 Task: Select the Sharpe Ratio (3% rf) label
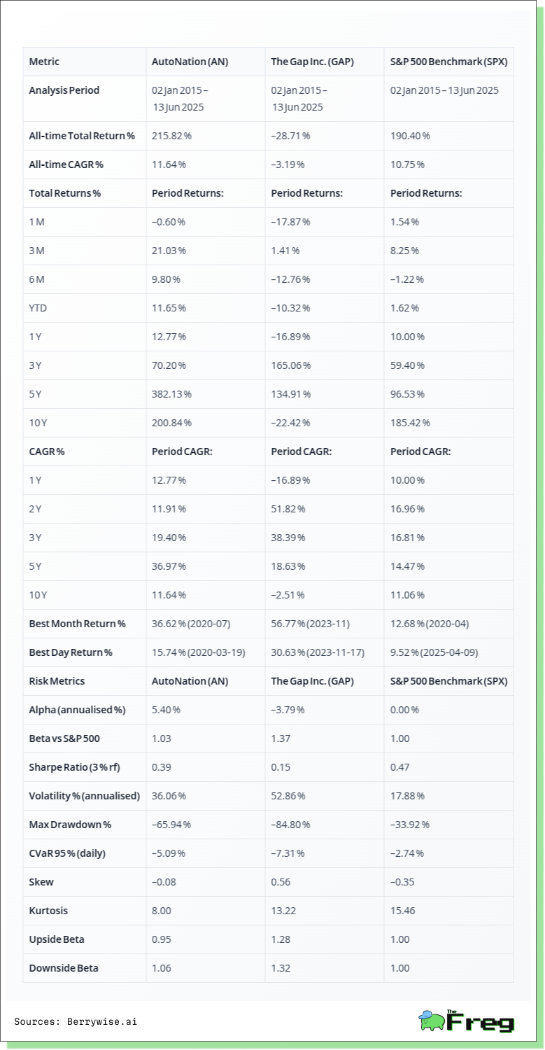tap(74, 767)
